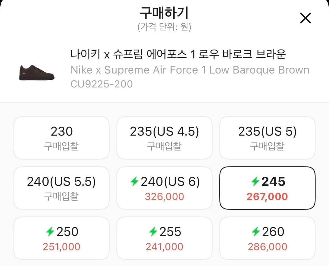The height and width of the screenshot is (266, 329).
Task: Select size 235(US 4.5) option
Action: tap(164, 138)
